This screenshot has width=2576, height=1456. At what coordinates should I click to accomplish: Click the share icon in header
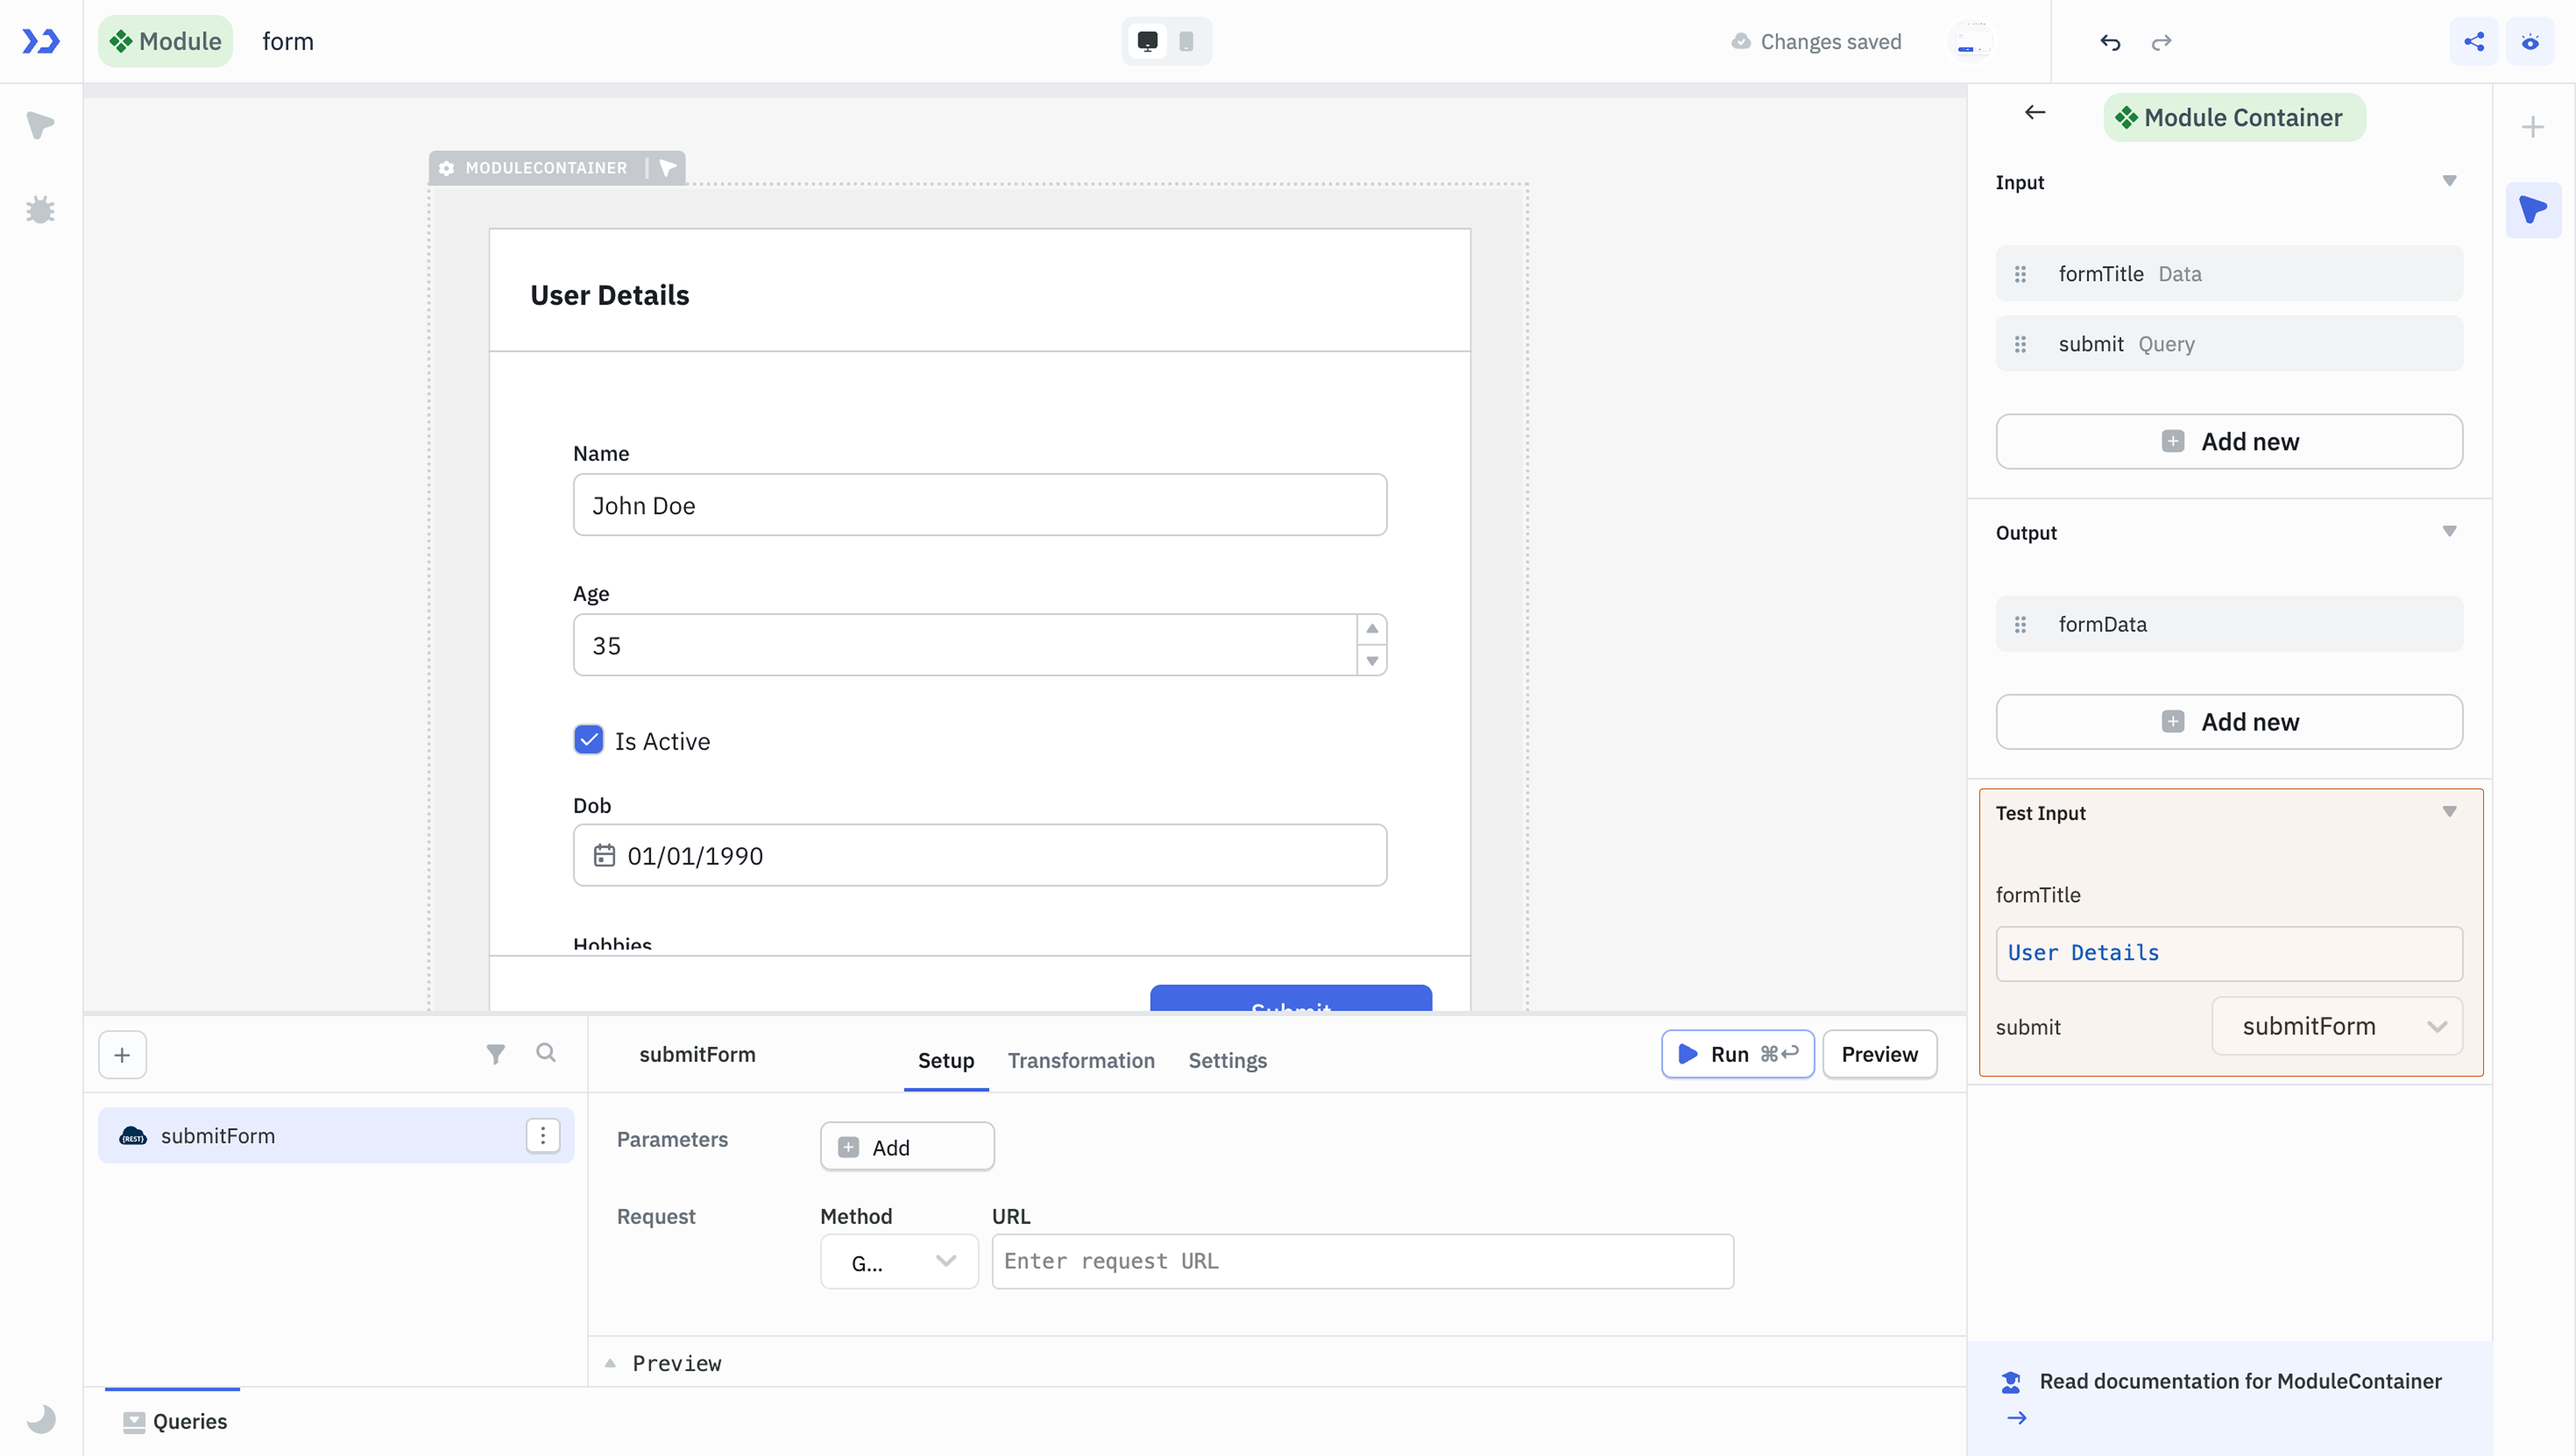2474,42
